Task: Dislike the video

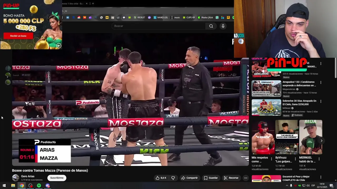Action: point(173,178)
